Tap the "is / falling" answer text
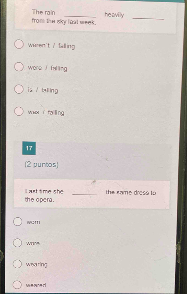This screenshot has height=294, width=187. coord(43,90)
